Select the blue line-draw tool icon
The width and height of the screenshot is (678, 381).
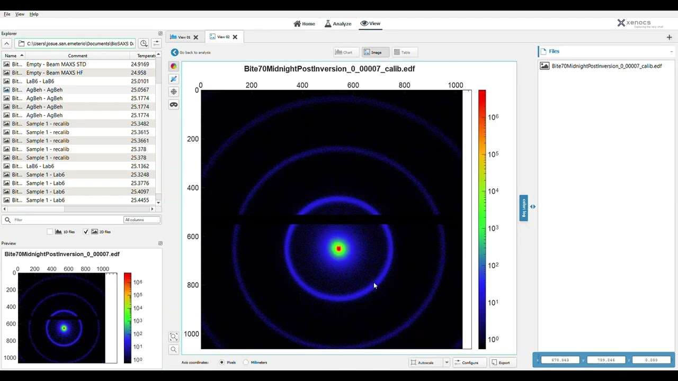pyautogui.click(x=174, y=79)
